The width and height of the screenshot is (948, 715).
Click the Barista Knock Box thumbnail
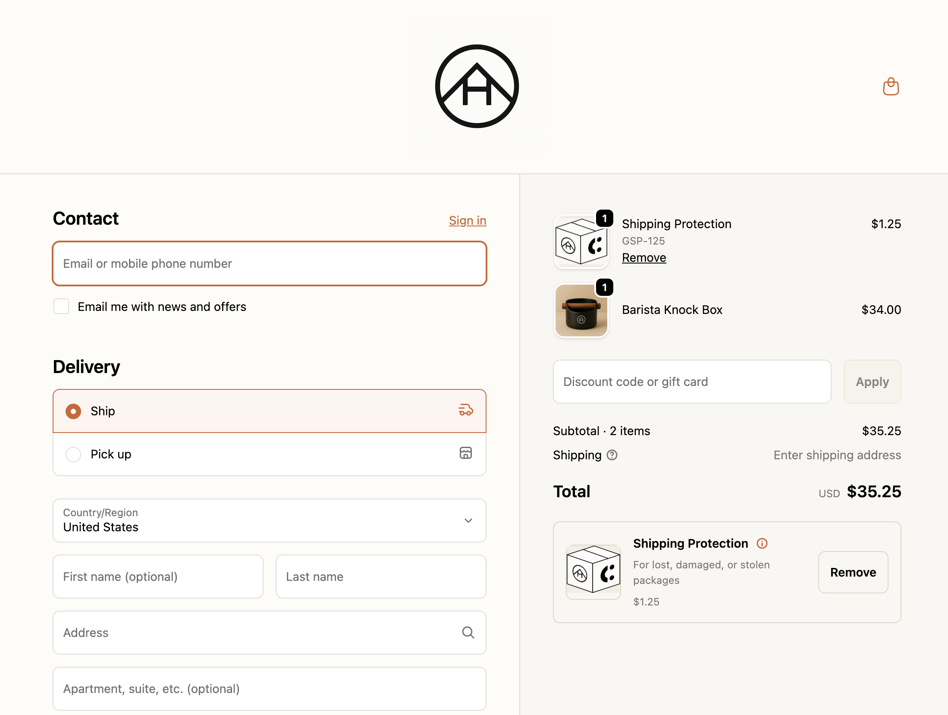pyautogui.click(x=581, y=310)
